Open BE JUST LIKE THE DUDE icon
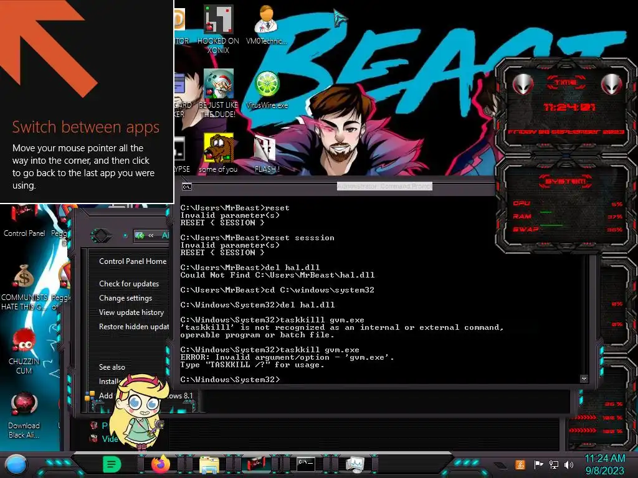Viewport: 638px width, 478px height. (x=218, y=93)
